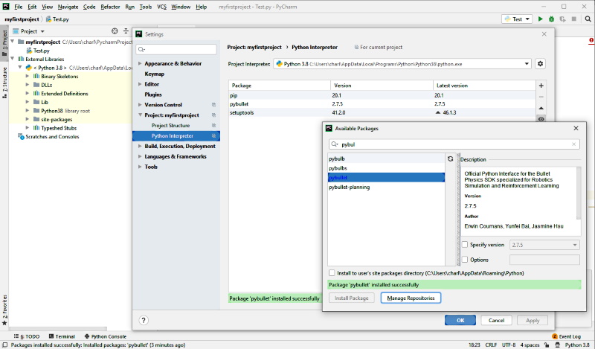Enable the Options checkbox

465,260
